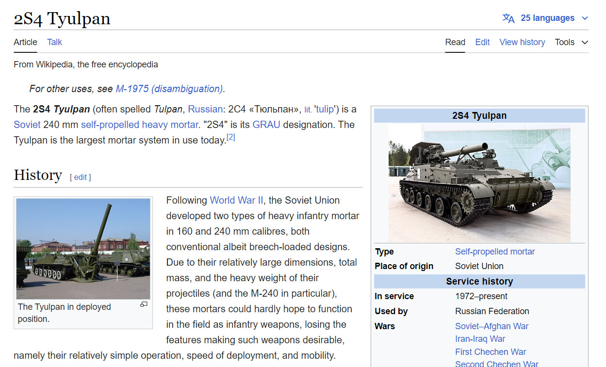The height and width of the screenshot is (367, 606).
Task: Click the caption 'The Tyulpan in deployed position.'
Action: tap(65, 313)
